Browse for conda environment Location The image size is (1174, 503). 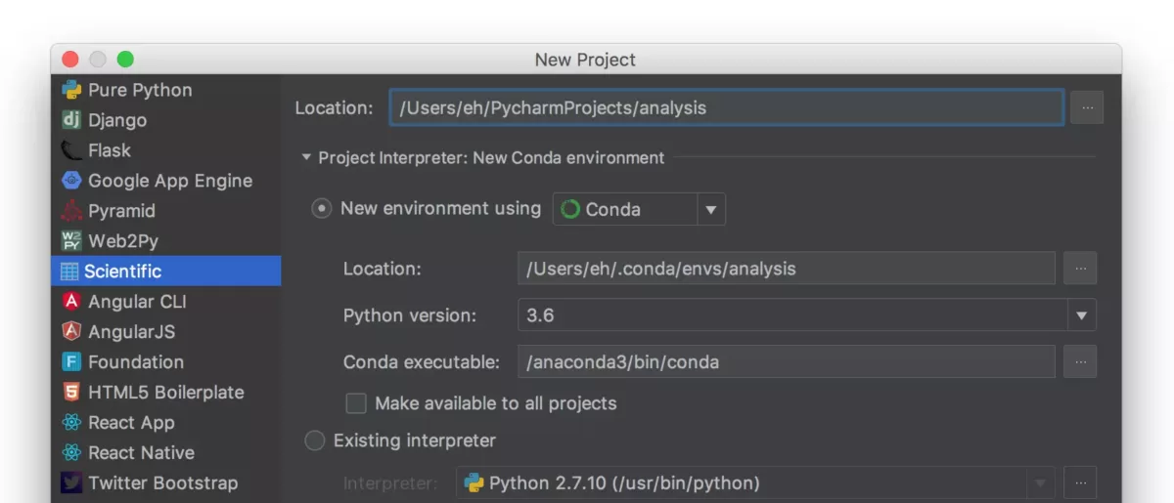click(x=1080, y=268)
